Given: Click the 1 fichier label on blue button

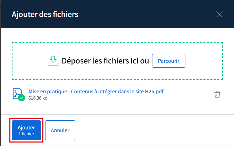Looking at the screenshot, I should pyautogui.click(x=26, y=134).
